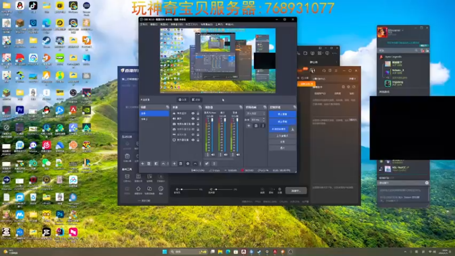
Task: Click Stop Recording button in Controls
Action: (x=282, y=122)
